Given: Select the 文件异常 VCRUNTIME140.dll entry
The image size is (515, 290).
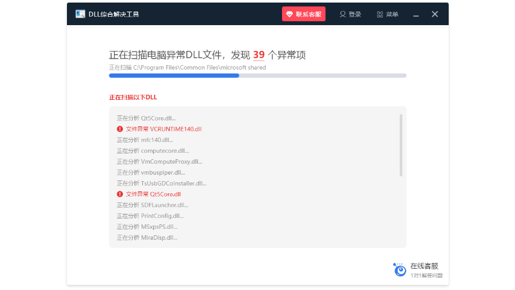Looking at the screenshot, I should tap(164, 129).
